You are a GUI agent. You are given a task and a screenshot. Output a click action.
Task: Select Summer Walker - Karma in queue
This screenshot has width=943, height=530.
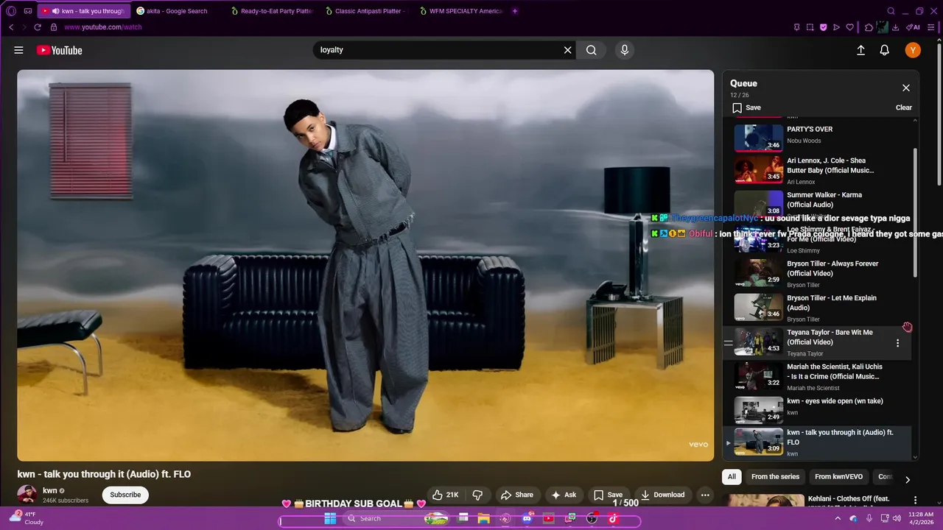pyautogui.click(x=816, y=204)
